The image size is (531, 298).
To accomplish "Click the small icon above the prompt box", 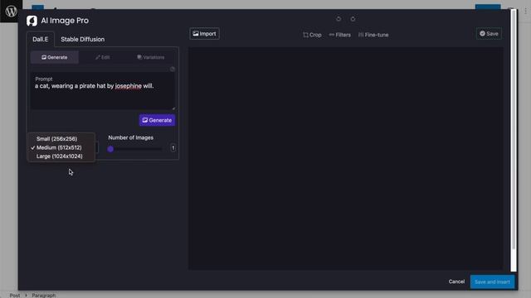I will click(173, 69).
